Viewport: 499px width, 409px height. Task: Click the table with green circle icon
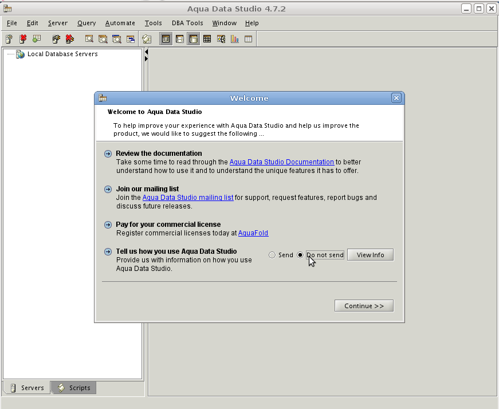pyautogui.click(x=37, y=39)
